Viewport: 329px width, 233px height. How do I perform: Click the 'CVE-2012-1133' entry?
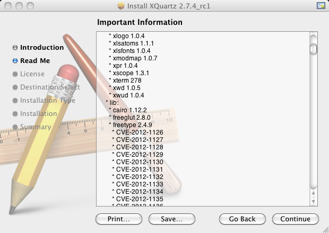(137, 184)
